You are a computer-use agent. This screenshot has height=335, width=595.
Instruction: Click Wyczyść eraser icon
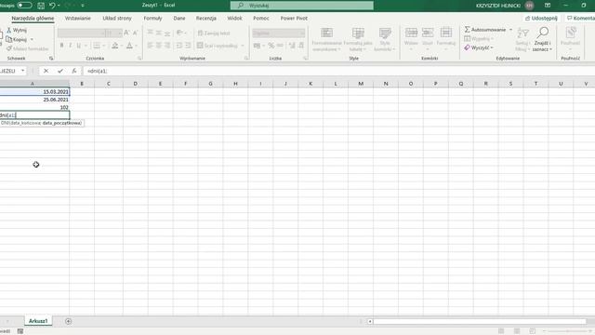467,47
